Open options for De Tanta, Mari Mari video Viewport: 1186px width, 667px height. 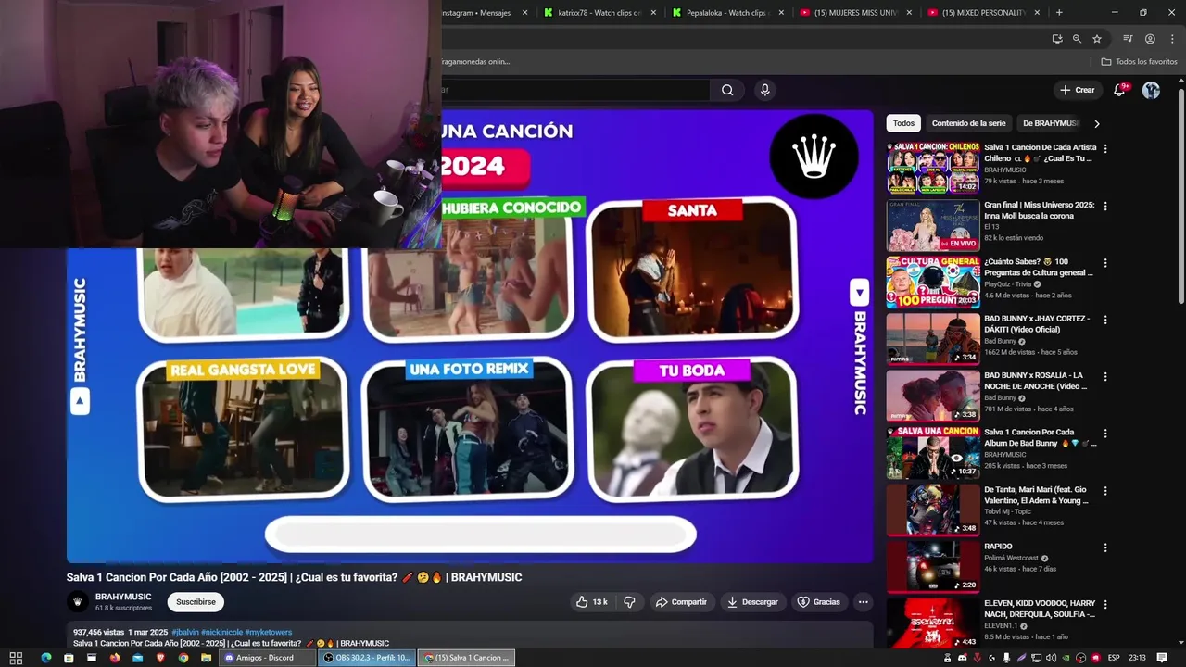tap(1104, 490)
